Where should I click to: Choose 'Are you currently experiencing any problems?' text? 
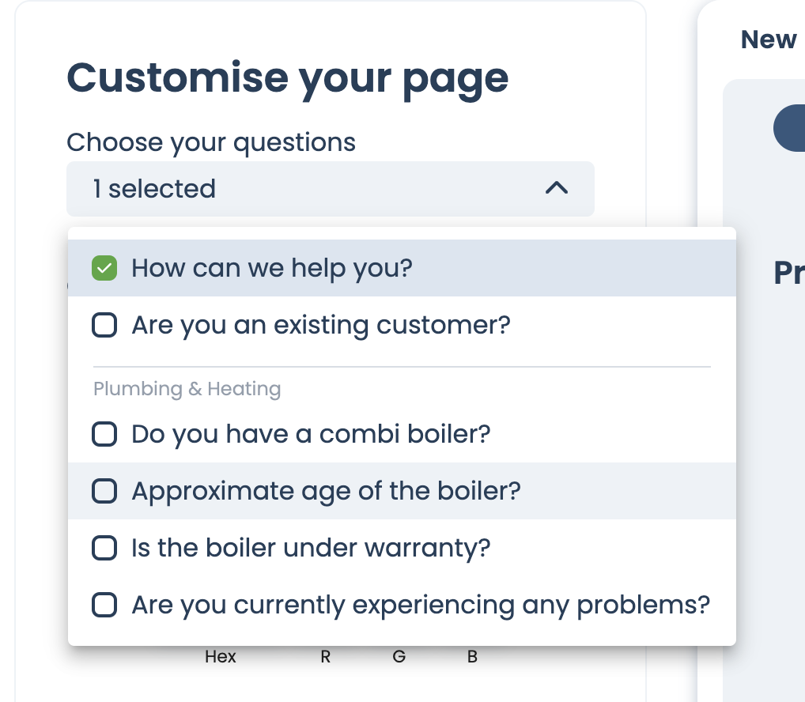tap(421, 605)
